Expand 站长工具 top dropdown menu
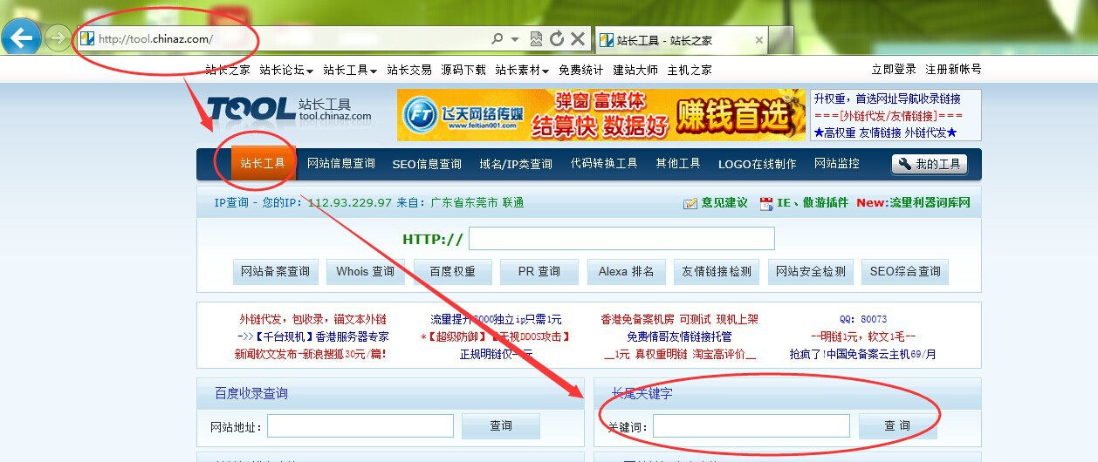 [x=350, y=70]
